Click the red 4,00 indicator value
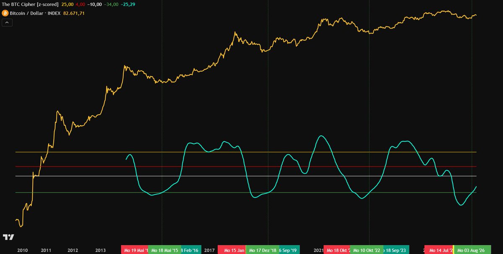Viewport: 503px width, 254px height. click(x=80, y=4)
